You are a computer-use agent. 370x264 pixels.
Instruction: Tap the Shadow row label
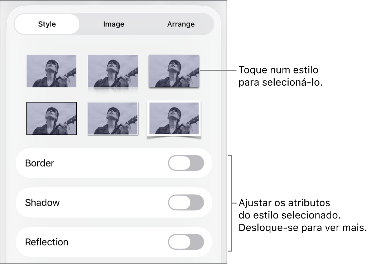tap(42, 202)
